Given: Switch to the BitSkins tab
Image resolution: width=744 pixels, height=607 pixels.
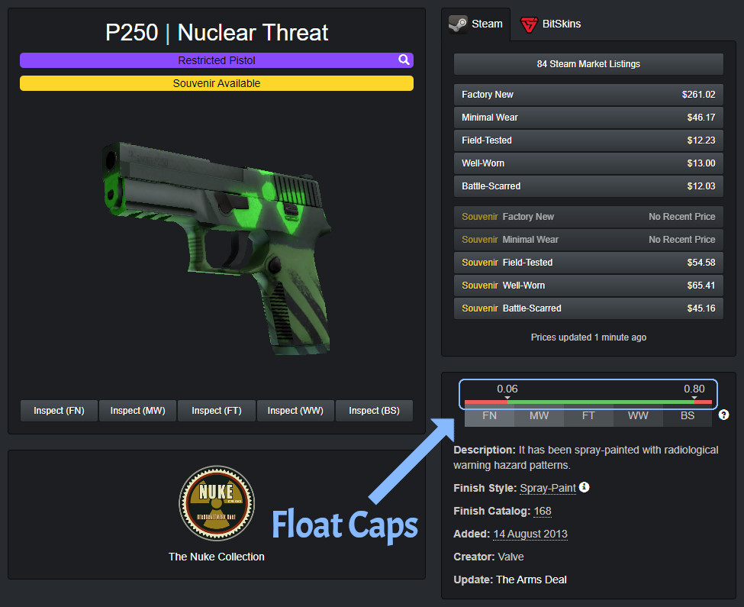Looking at the screenshot, I should pos(550,24).
